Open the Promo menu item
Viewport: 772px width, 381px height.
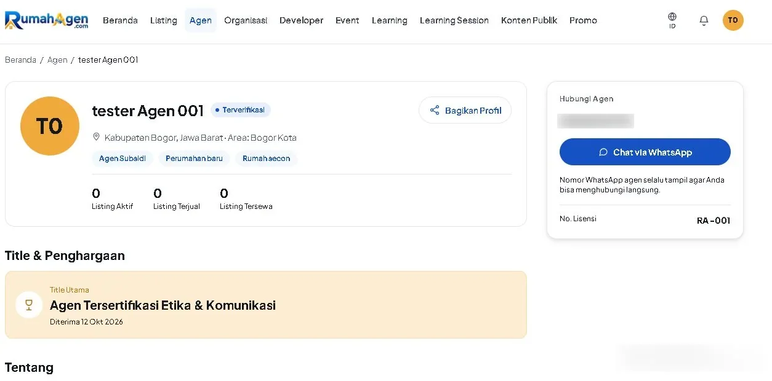[x=583, y=20]
